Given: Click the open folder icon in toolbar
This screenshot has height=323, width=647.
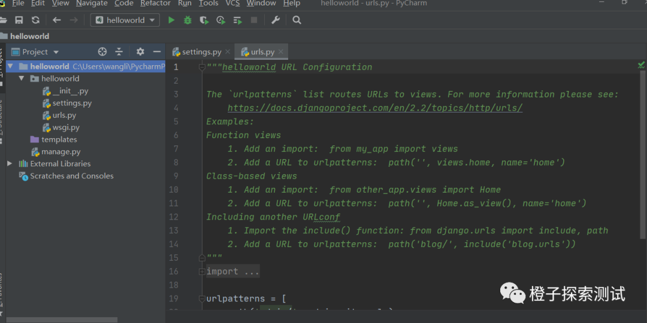Looking at the screenshot, I should click(x=4, y=20).
